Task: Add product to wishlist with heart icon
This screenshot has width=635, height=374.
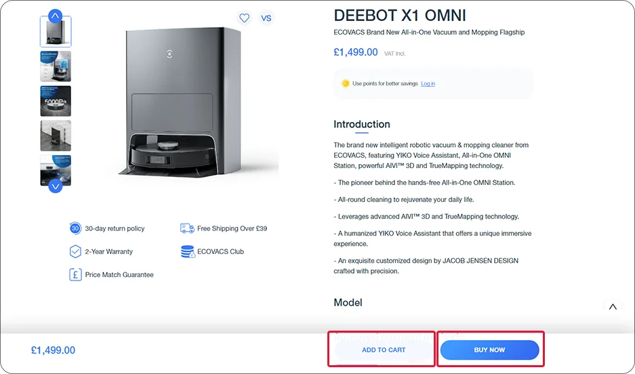Action: pyautogui.click(x=244, y=18)
